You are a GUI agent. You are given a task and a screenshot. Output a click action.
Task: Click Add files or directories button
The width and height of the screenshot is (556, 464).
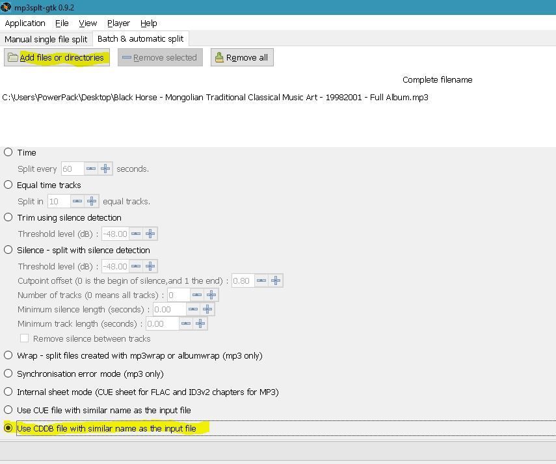pos(57,57)
